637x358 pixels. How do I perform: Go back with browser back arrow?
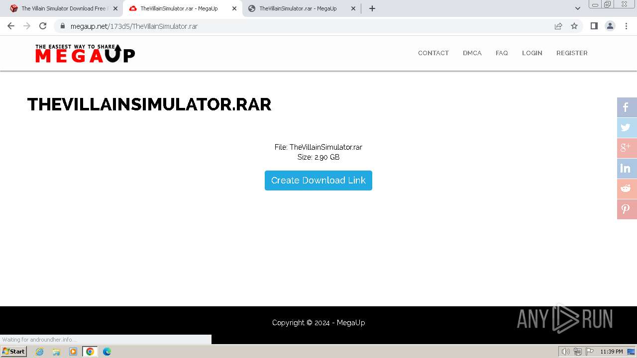[11, 26]
